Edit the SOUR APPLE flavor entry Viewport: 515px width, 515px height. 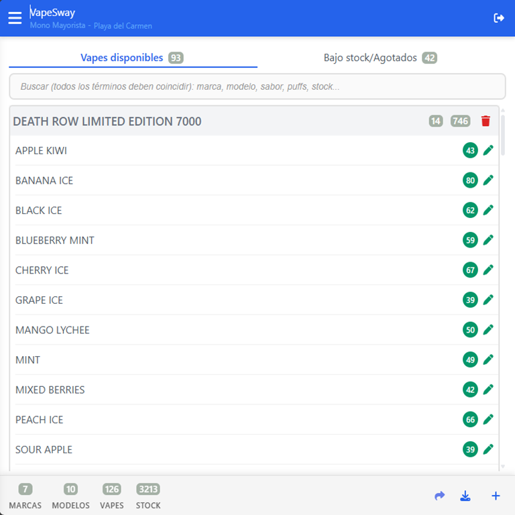pyautogui.click(x=488, y=449)
